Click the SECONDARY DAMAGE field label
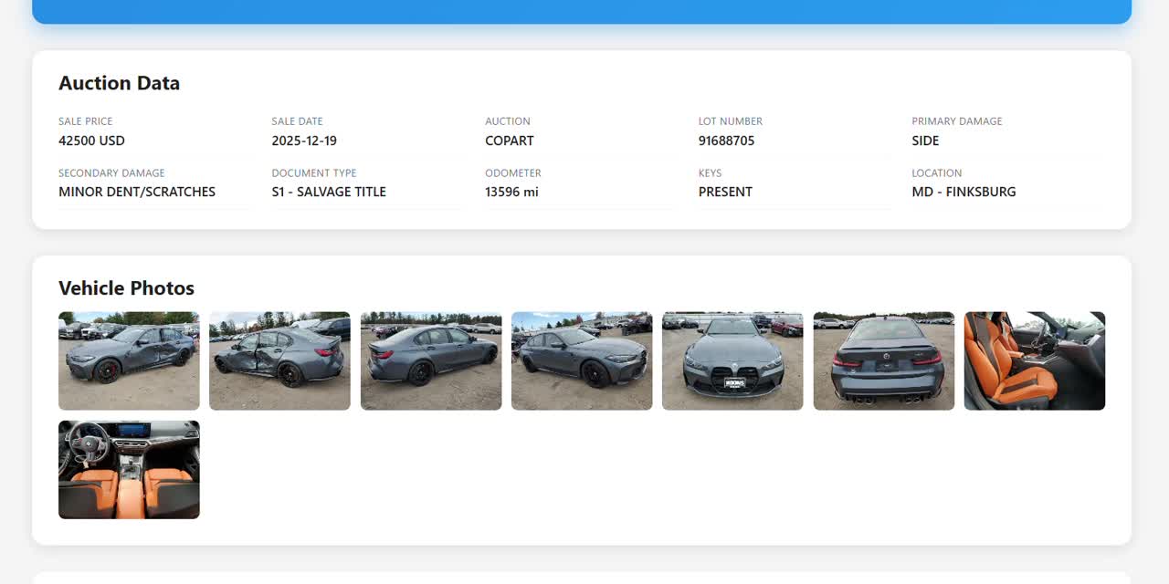 coord(111,172)
